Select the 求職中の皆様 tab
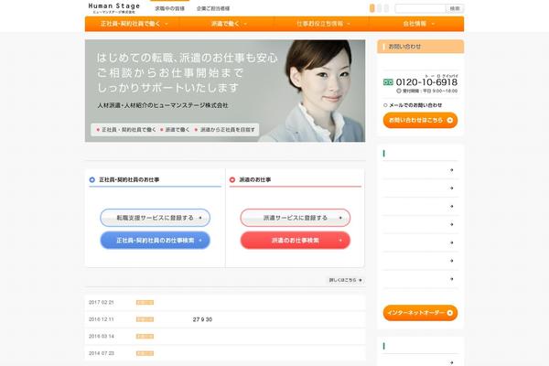This screenshot has height=366, width=549. [x=169, y=8]
